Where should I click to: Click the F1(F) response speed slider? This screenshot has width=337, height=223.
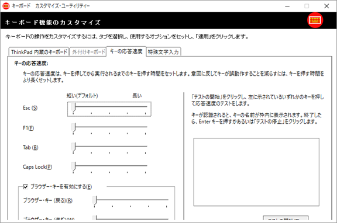pos(109,128)
